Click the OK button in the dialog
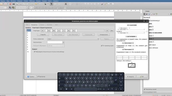This screenshot has height=96, width=172. tap(142, 77)
